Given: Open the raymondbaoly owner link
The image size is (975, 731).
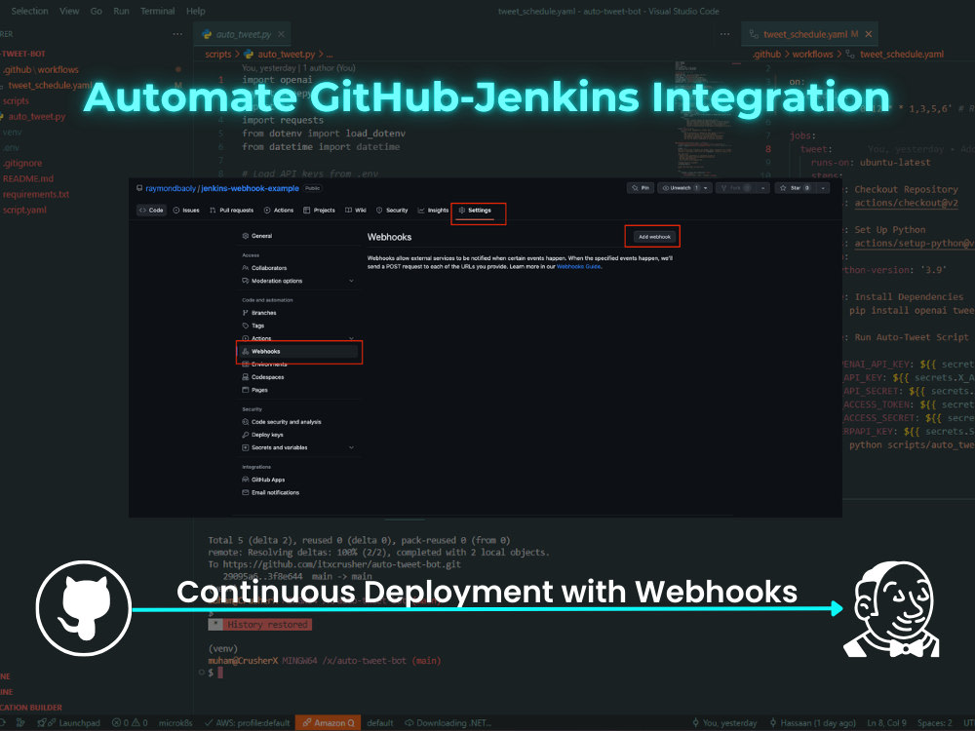Looking at the screenshot, I should [x=171, y=188].
